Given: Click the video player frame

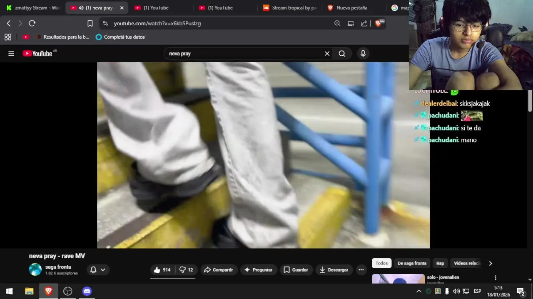Looking at the screenshot, I should (x=263, y=155).
